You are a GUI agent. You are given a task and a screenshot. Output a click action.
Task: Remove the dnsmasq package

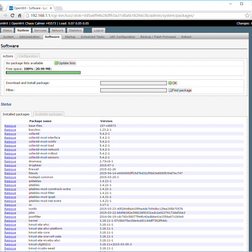pyautogui.click(x=10, y=161)
